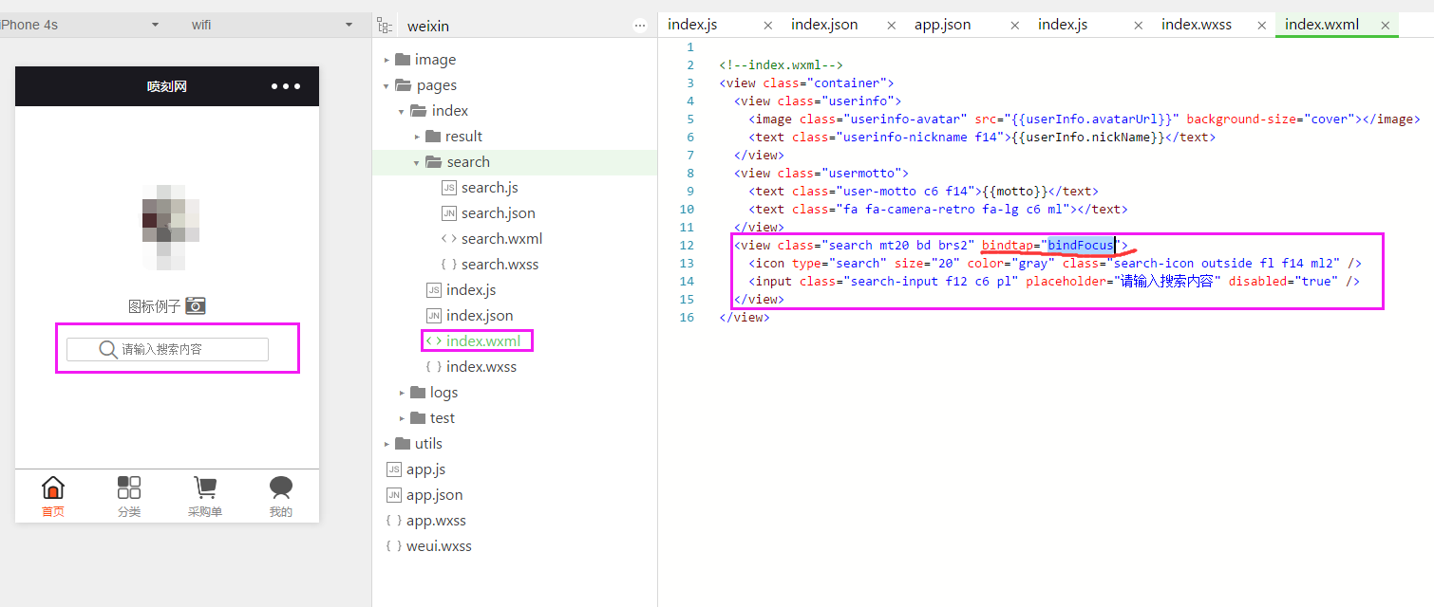Viewport: 1434px width, 607px height.
Task: Tap the 我的 profile tab icon
Action: coord(281,487)
